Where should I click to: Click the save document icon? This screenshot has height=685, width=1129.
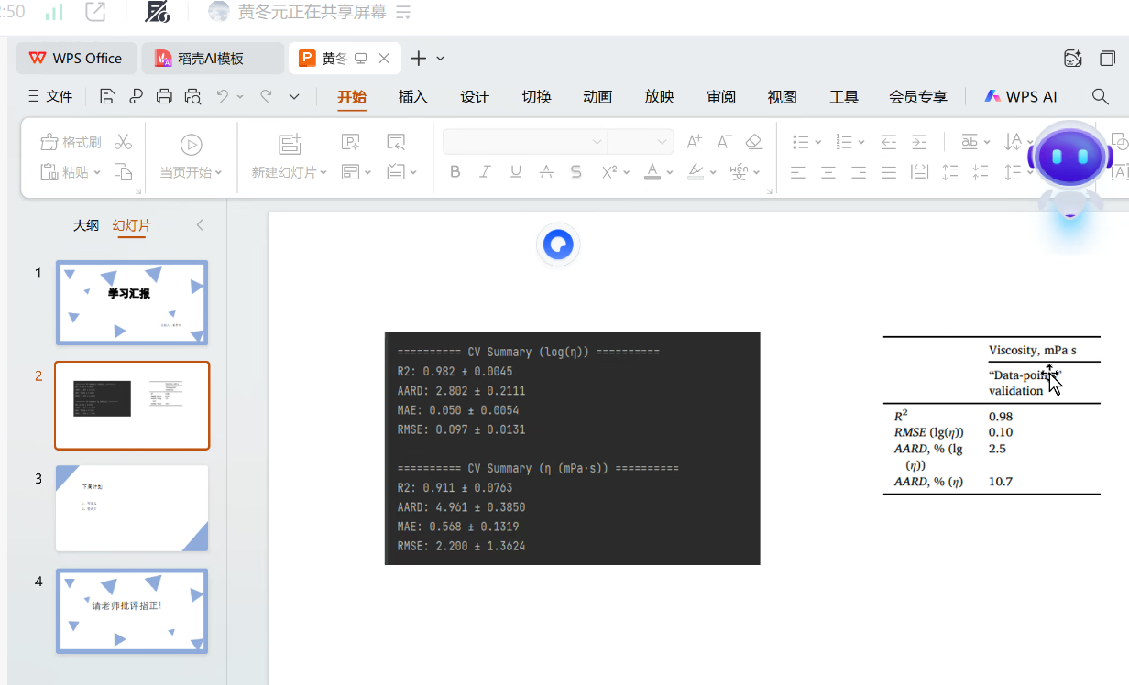pyautogui.click(x=108, y=97)
